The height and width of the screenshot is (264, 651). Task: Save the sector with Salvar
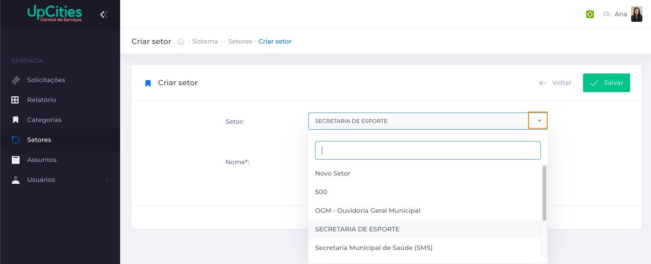tap(607, 83)
